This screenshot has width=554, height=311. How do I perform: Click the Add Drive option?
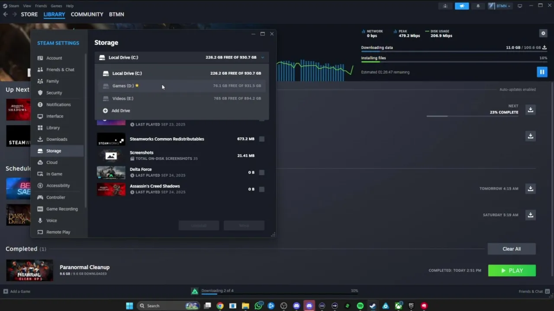(182, 111)
